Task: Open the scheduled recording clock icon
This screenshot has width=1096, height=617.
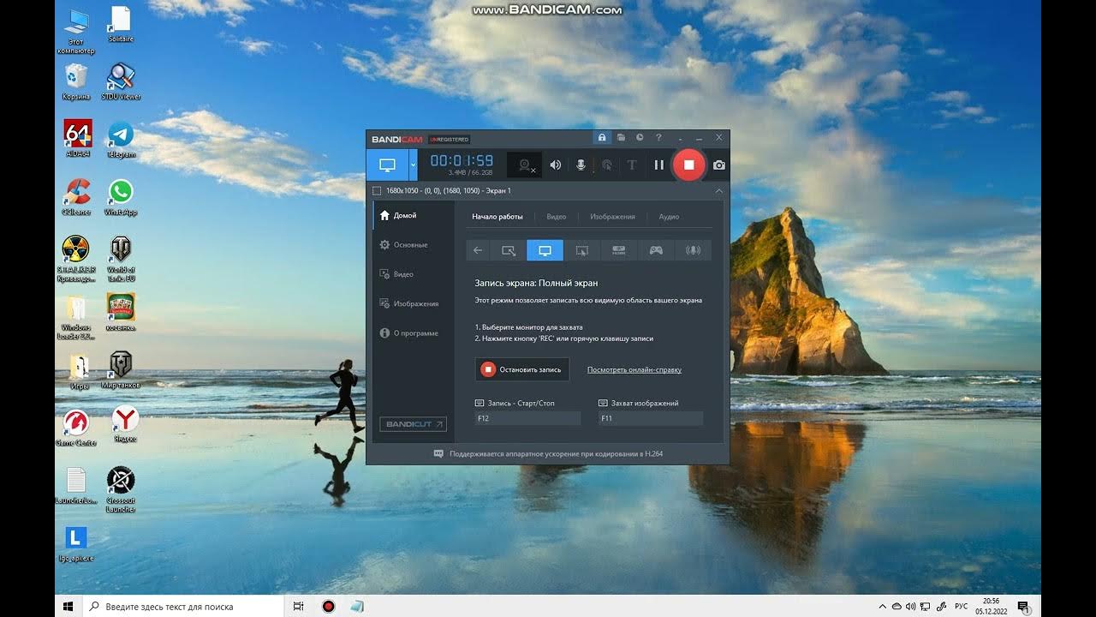Action: coord(640,138)
